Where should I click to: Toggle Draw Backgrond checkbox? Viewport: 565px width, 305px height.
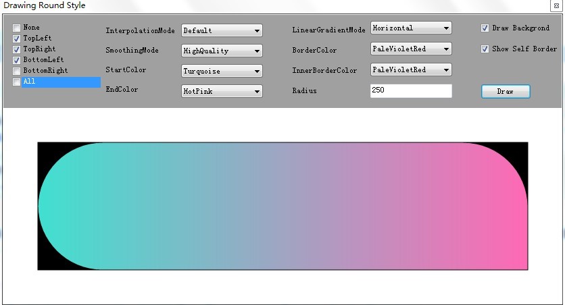coord(485,28)
